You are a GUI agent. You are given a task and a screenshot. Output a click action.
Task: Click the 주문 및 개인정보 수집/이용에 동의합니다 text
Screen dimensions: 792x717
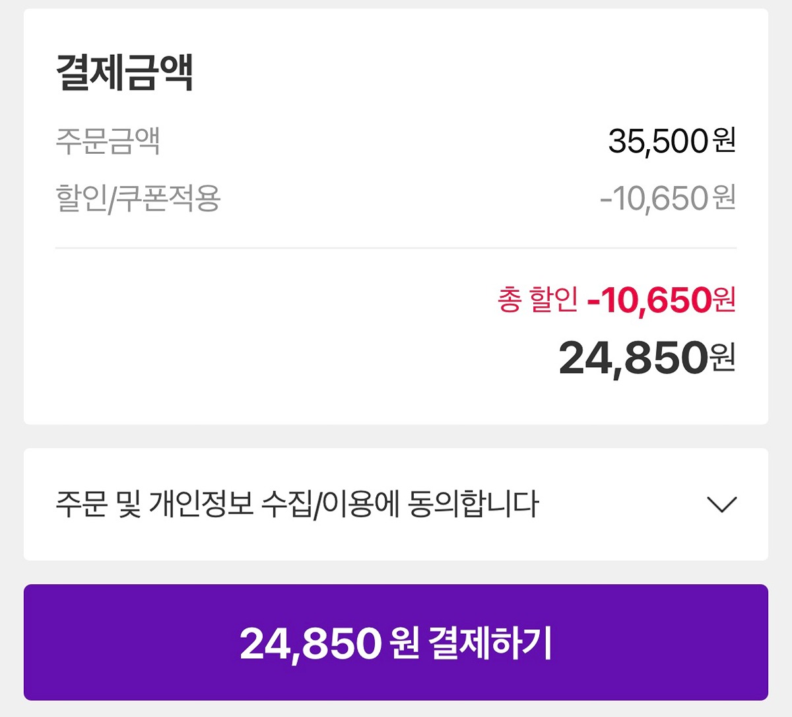(x=297, y=504)
